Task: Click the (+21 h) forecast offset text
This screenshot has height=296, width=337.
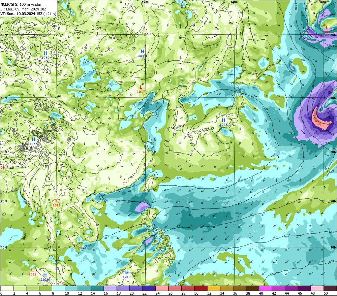Action: (x=50, y=14)
